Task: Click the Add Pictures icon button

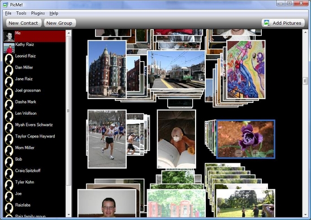Action: 283,23
